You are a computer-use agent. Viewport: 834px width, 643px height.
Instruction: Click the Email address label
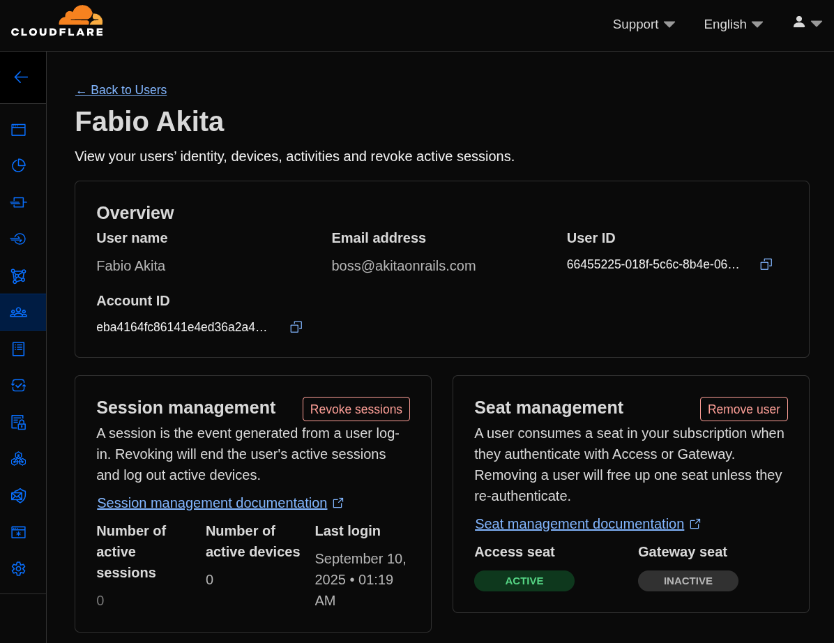pyautogui.click(x=379, y=238)
